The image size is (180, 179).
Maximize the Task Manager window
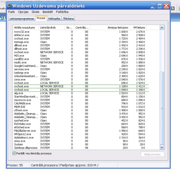(x=160, y=6)
